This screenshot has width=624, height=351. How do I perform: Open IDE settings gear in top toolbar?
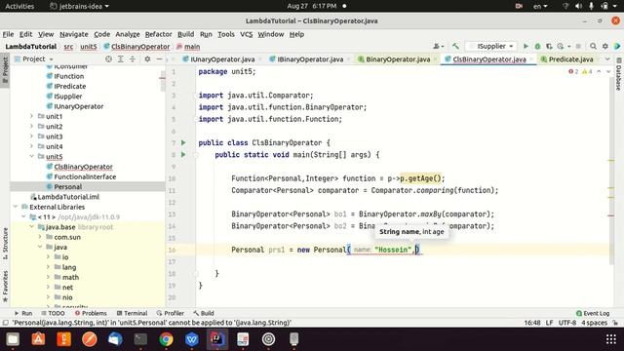pos(604,46)
